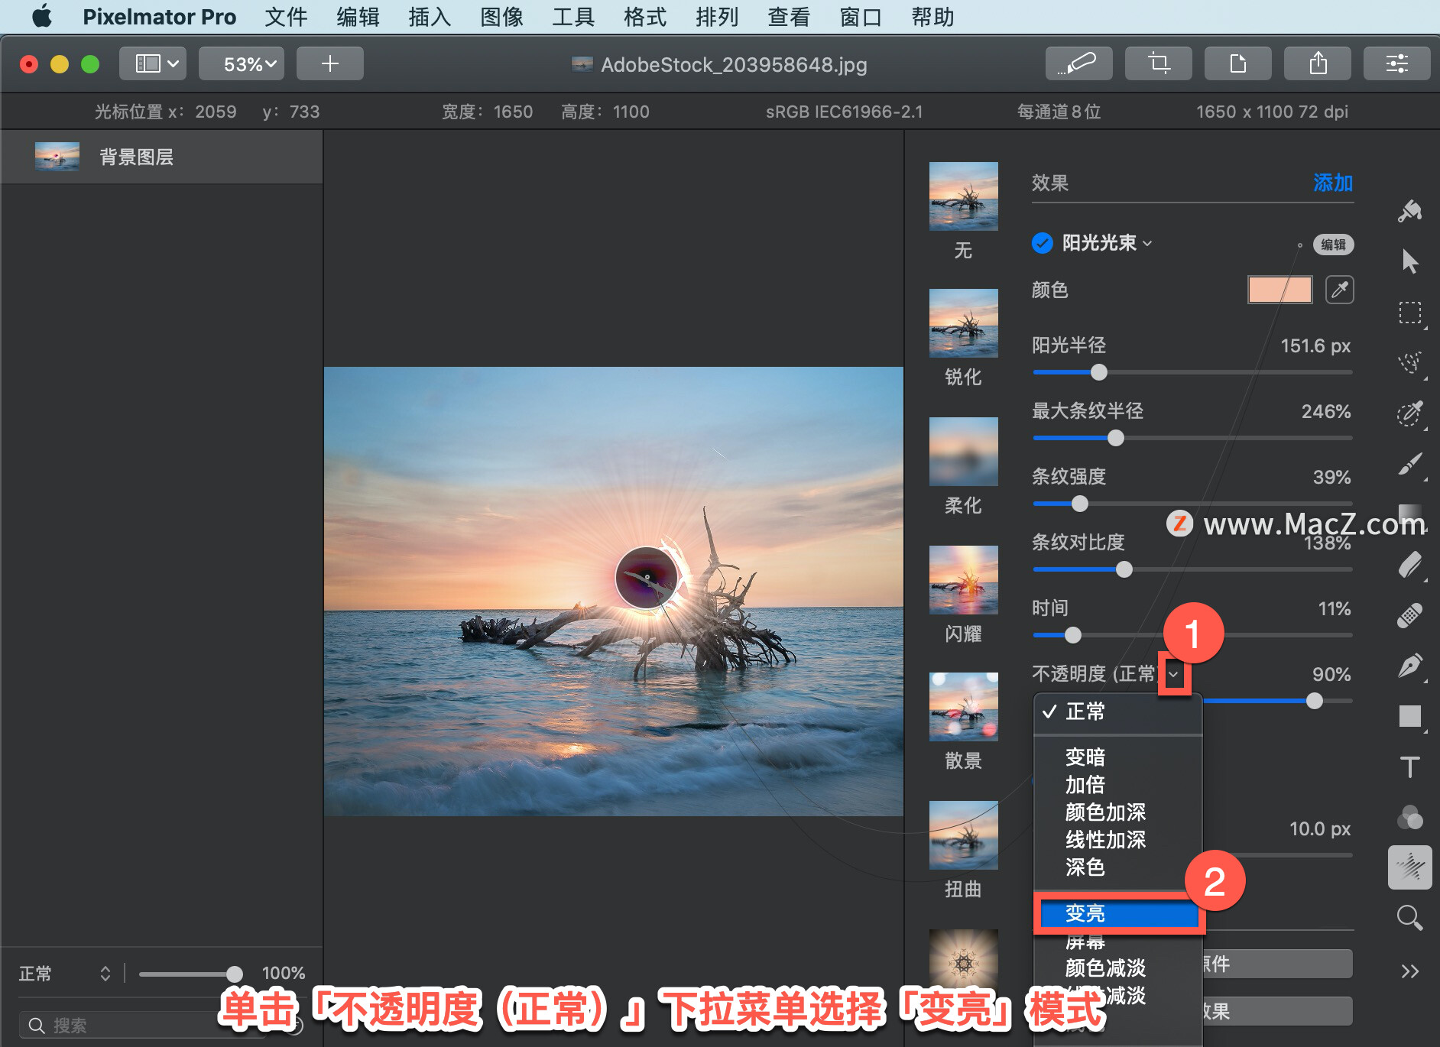Open the 文件 menu
Viewport: 1440px width, 1047px height.
coord(286,16)
